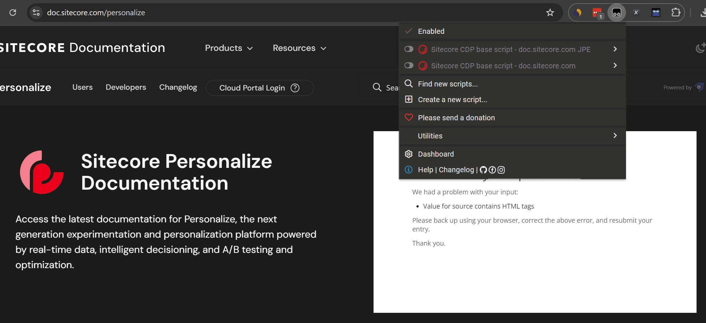Expand submenu arrow of doc.sitecore.com script
This screenshot has width=706, height=323.
click(x=615, y=65)
